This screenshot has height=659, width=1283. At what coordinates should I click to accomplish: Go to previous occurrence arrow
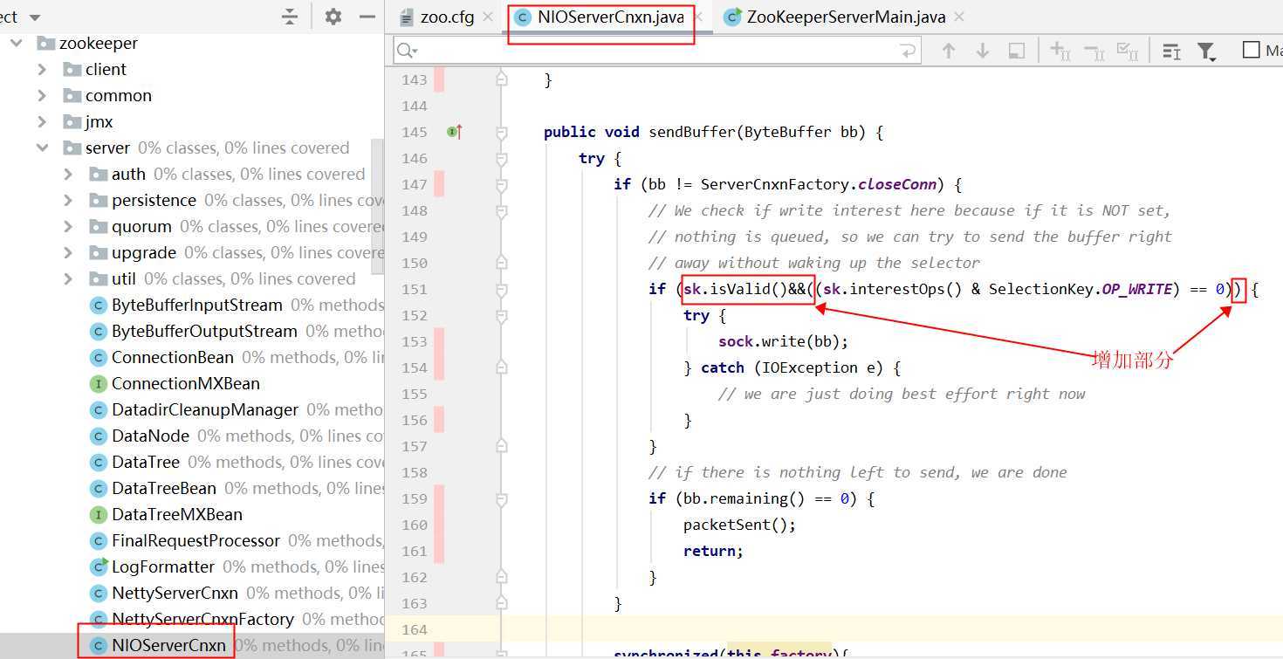click(x=949, y=51)
